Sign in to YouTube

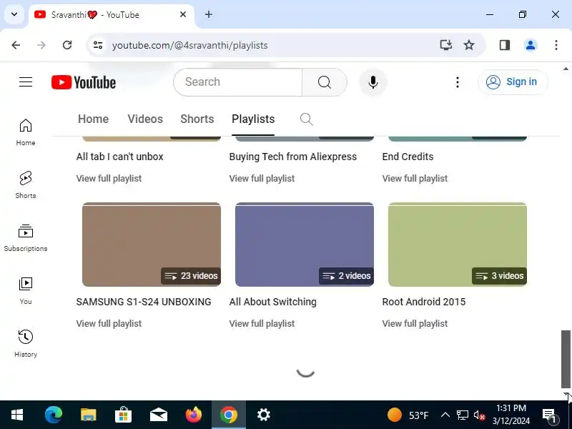click(x=513, y=82)
